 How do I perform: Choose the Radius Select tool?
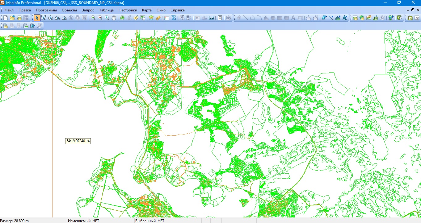(x=50, y=18)
